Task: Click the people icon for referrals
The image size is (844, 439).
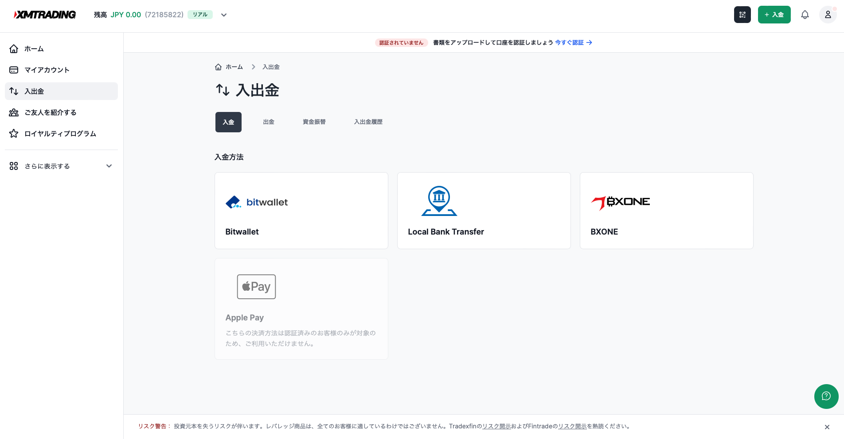Action: point(14,112)
